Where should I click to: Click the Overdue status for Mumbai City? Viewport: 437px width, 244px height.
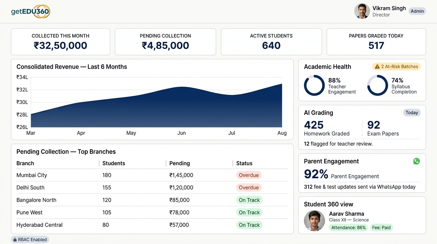249,175
